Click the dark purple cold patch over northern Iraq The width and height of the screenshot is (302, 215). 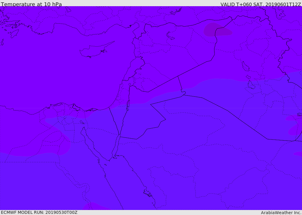[x=218, y=30]
